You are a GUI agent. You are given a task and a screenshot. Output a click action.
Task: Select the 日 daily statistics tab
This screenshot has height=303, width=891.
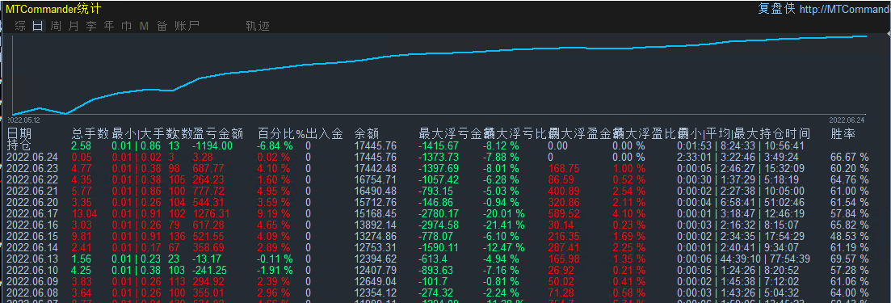tap(38, 26)
